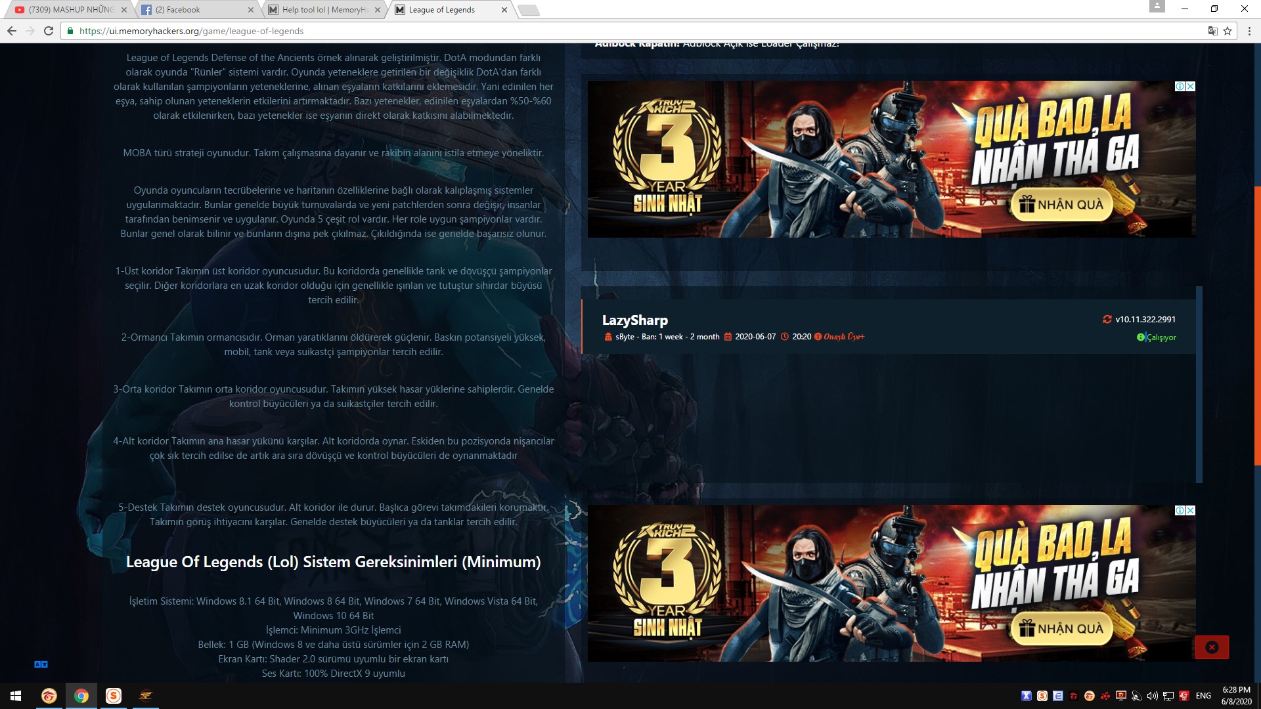Open the LazySharp release title
The height and width of the screenshot is (709, 1261).
(635, 320)
